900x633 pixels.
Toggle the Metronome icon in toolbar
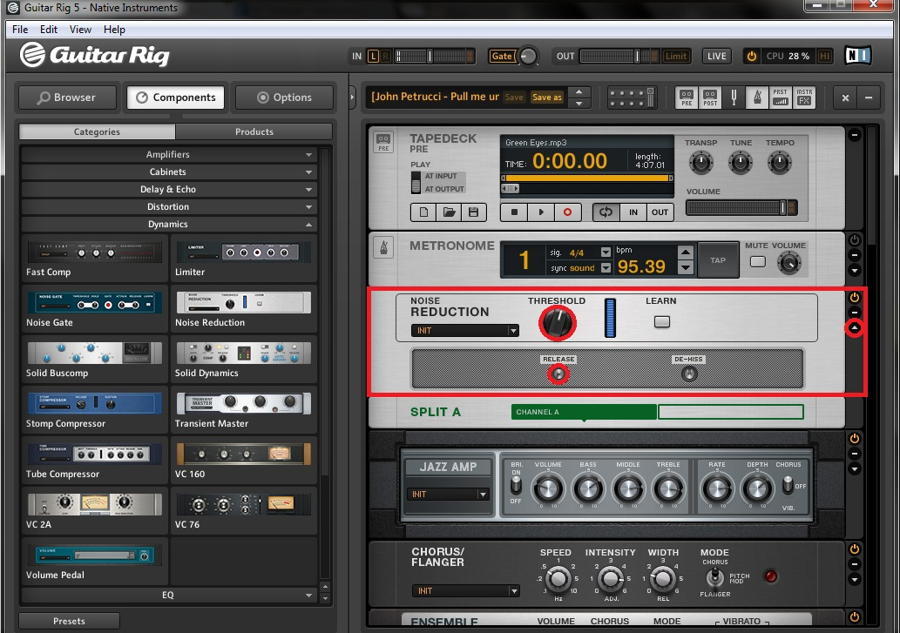click(756, 98)
